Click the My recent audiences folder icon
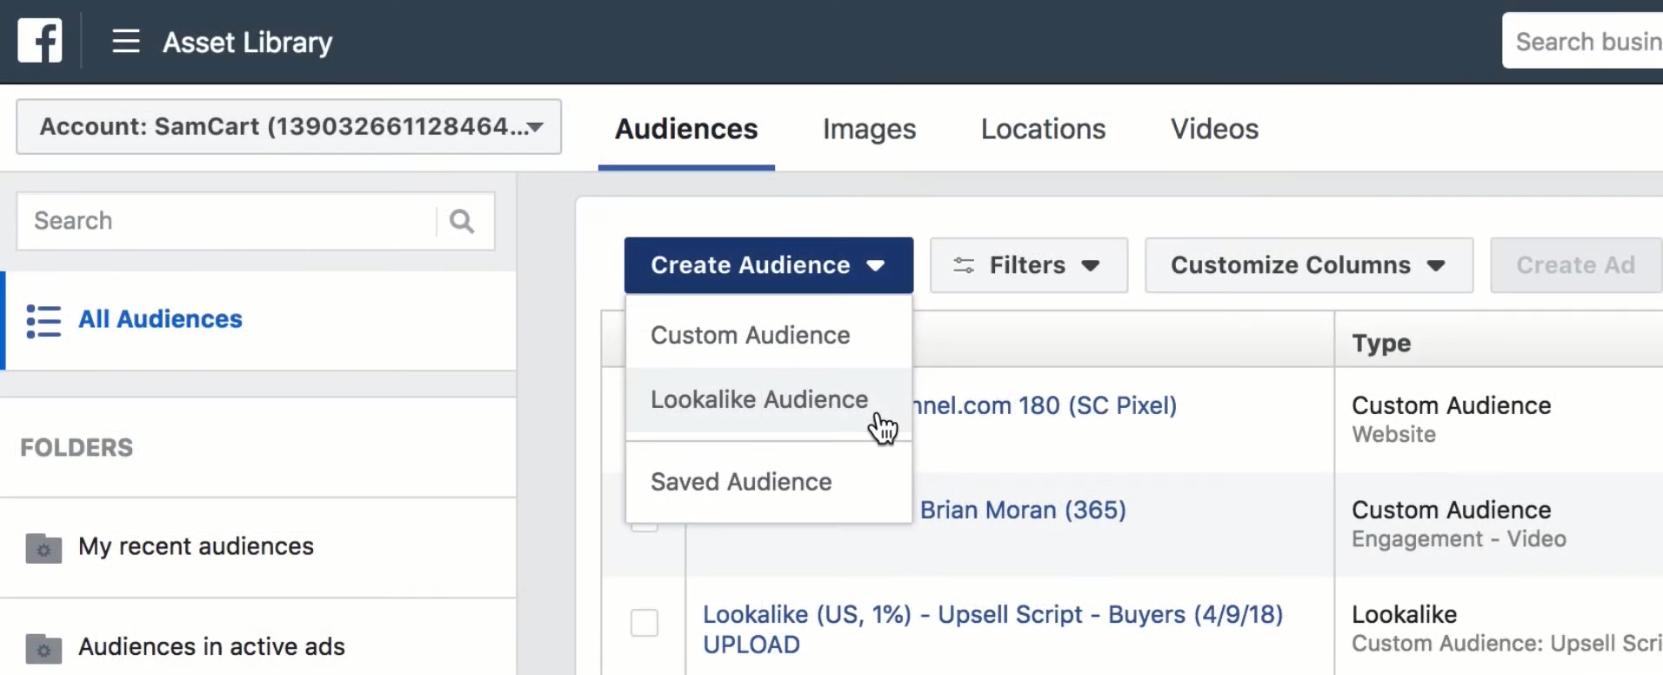The width and height of the screenshot is (1663, 675). coord(43,548)
